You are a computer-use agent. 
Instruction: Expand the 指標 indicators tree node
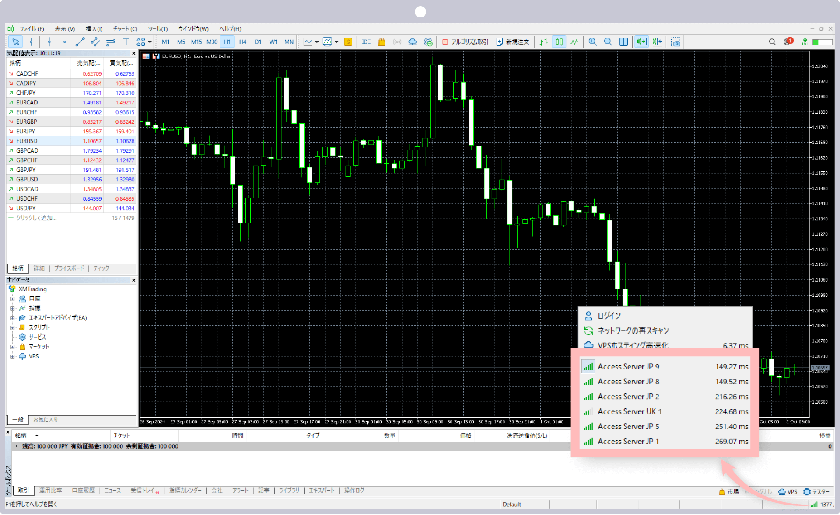(12, 309)
